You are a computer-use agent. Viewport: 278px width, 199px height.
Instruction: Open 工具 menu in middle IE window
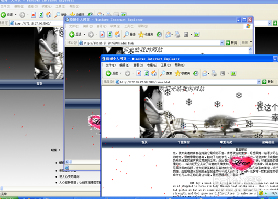click(129, 26)
